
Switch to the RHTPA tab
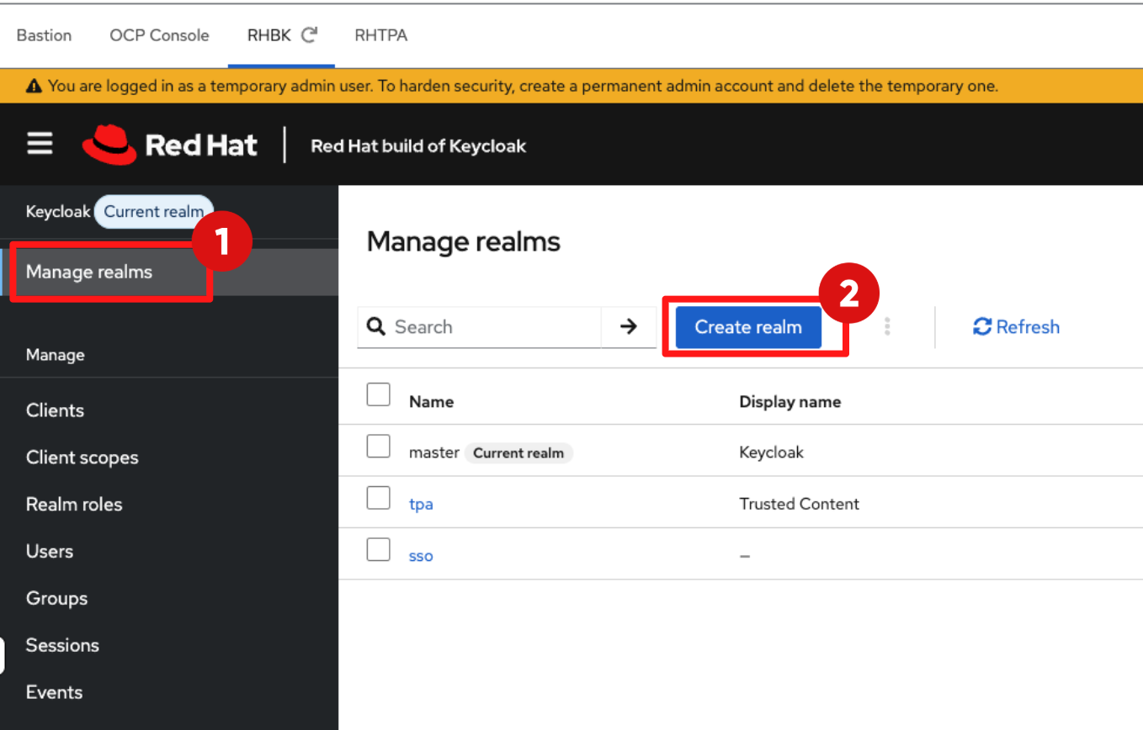tap(380, 35)
